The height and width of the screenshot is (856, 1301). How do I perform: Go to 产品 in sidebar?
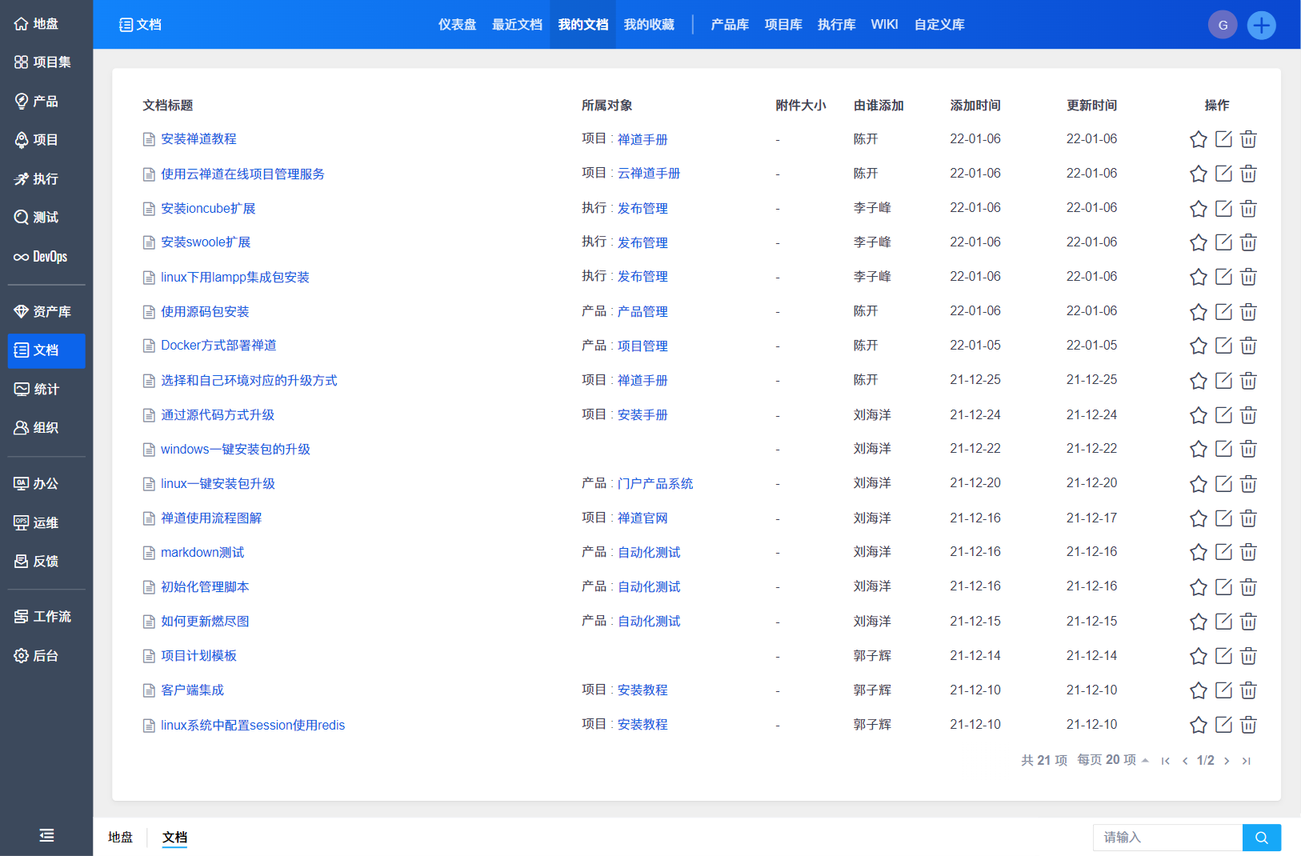coord(37,102)
